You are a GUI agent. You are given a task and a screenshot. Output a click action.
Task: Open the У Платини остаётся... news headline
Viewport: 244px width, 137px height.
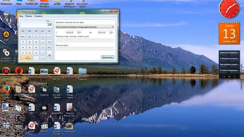click(x=229, y=59)
